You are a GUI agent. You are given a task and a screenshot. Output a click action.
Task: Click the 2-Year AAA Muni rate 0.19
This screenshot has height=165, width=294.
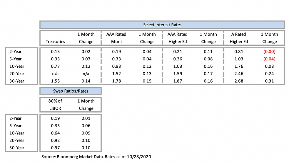click(x=116, y=52)
